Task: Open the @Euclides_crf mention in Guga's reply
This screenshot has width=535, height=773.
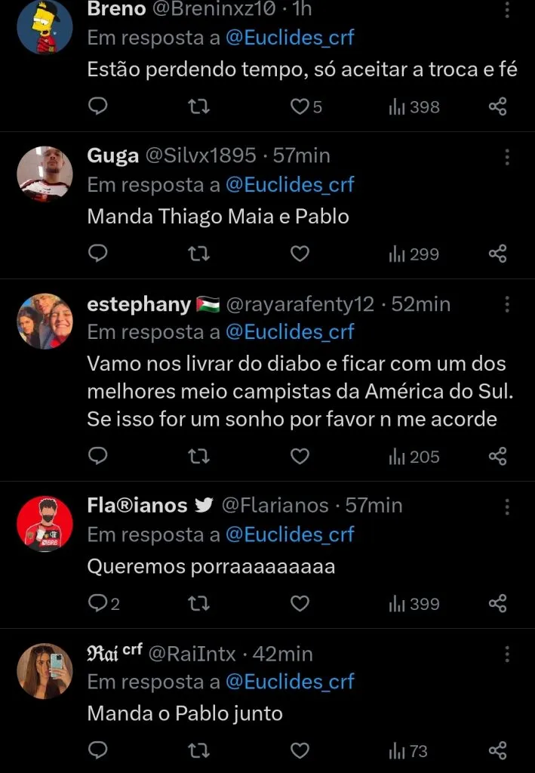Action: click(x=291, y=184)
